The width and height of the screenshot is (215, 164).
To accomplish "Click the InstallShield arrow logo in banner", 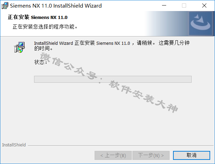I will tap(201, 23).
